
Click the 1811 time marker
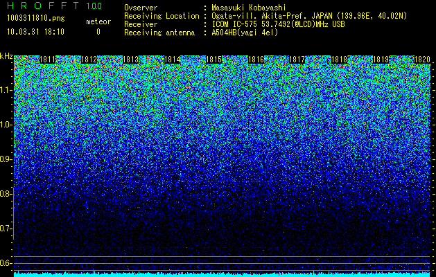(48, 60)
